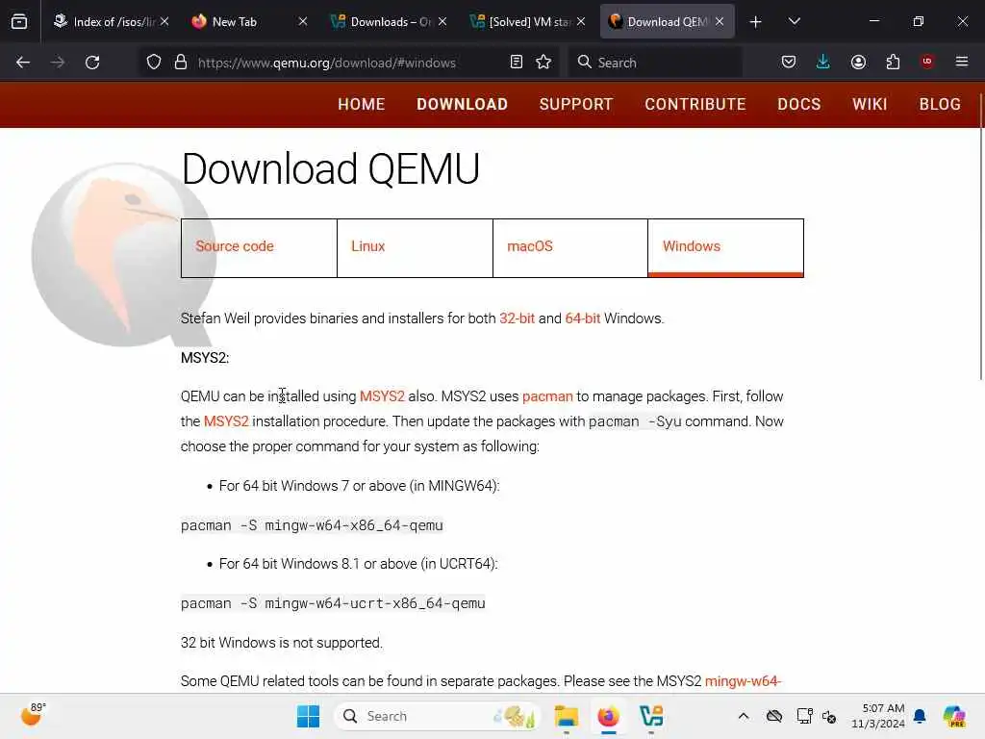Click the qemu.org URL address field
The image size is (985, 739).
[x=348, y=63]
